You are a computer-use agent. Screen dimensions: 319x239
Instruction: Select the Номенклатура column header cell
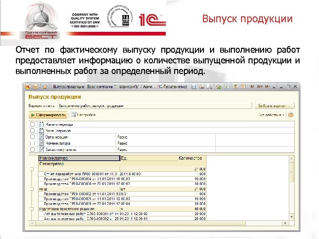(79, 158)
